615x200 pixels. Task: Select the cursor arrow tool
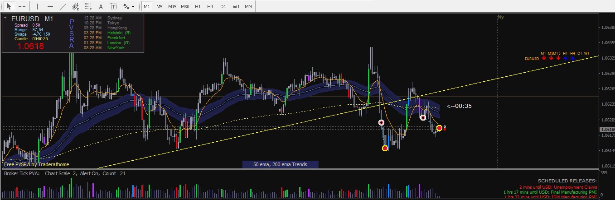tap(9, 7)
